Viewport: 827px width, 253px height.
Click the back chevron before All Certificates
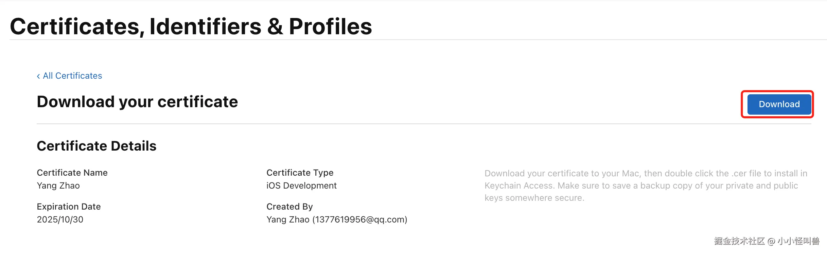38,76
